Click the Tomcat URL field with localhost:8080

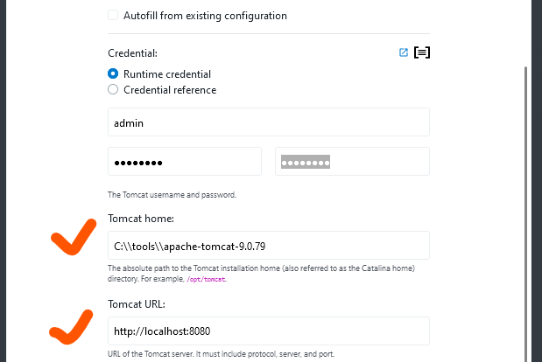pos(269,331)
